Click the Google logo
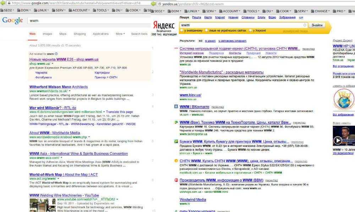Image resolution: width=355 pixels, height=212 pixels. pos(12,20)
